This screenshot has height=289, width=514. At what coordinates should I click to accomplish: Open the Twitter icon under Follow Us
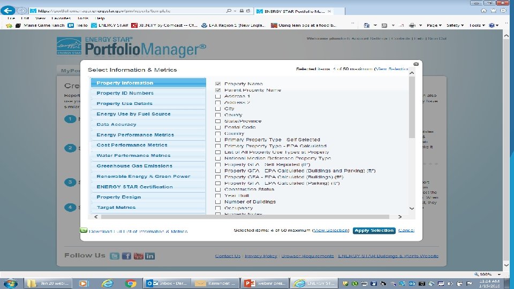click(x=115, y=256)
